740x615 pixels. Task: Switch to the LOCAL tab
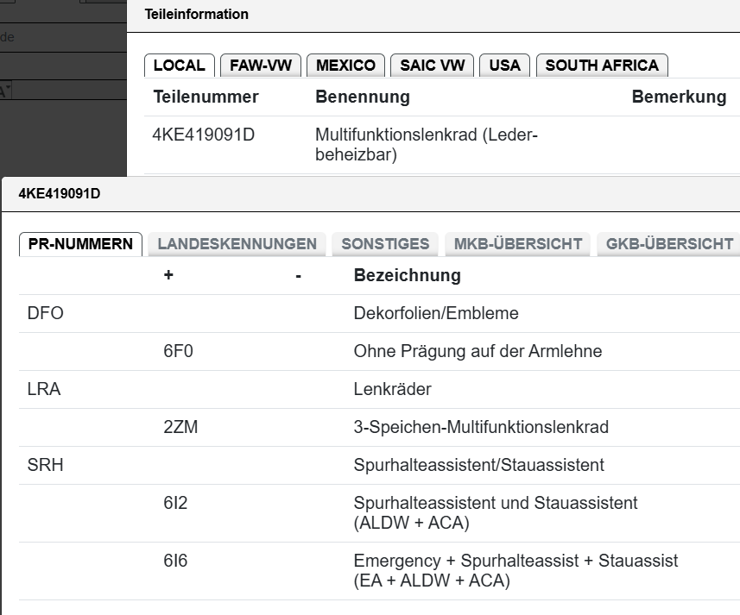[180, 66]
